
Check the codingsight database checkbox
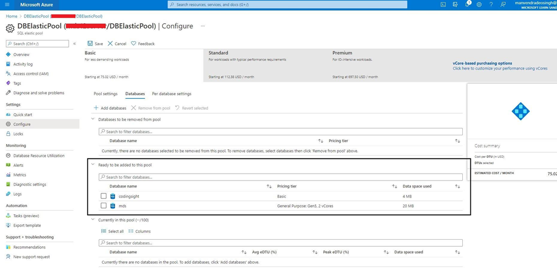coord(103,196)
